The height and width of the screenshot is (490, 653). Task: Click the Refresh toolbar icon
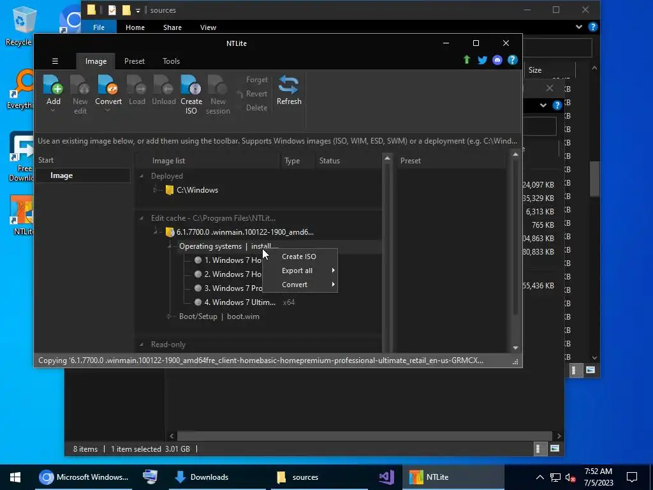[289, 85]
